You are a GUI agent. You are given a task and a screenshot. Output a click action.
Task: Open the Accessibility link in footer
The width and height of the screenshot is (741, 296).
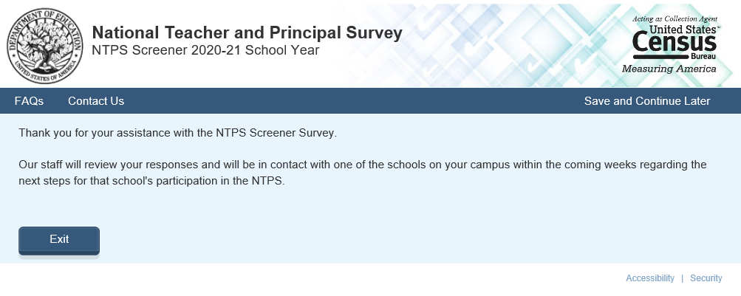(649, 278)
